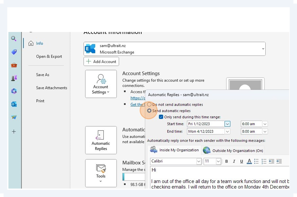Decrease indent in reply message
297x197 pixels.
pos(271,161)
